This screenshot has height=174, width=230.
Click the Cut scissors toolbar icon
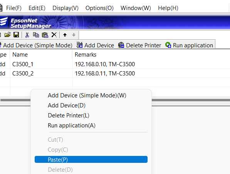point(27,35)
